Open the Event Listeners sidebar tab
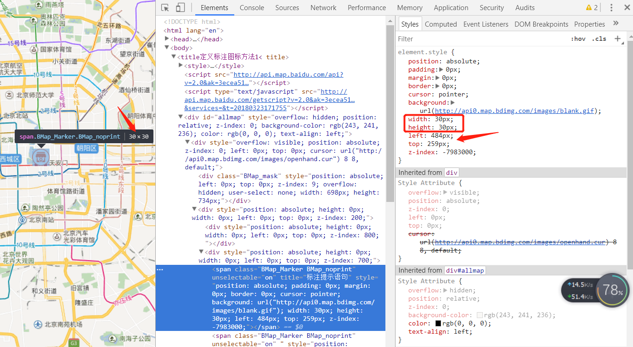The width and height of the screenshot is (633, 347). pyautogui.click(x=486, y=24)
